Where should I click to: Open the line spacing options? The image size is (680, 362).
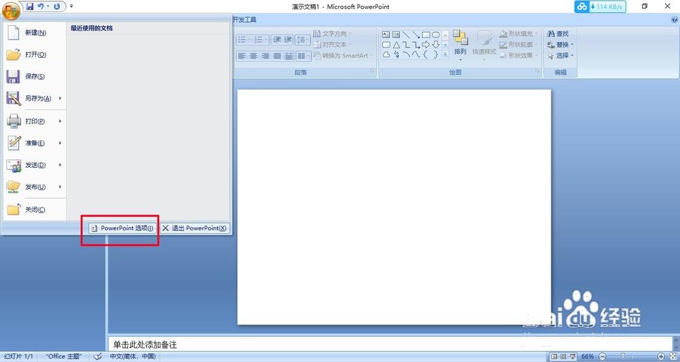click(303, 40)
